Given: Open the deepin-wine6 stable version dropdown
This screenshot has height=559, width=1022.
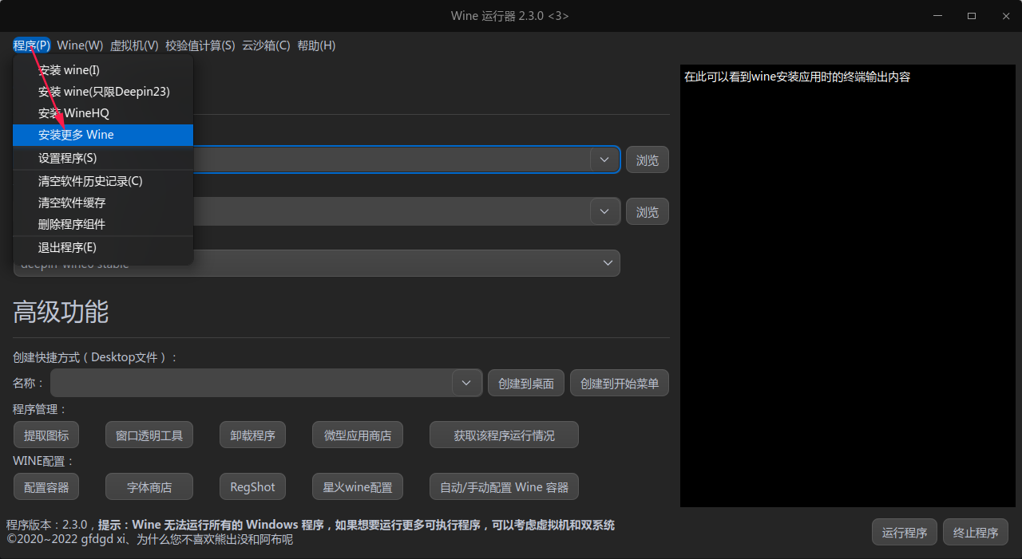Looking at the screenshot, I should click(x=317, y=263).
